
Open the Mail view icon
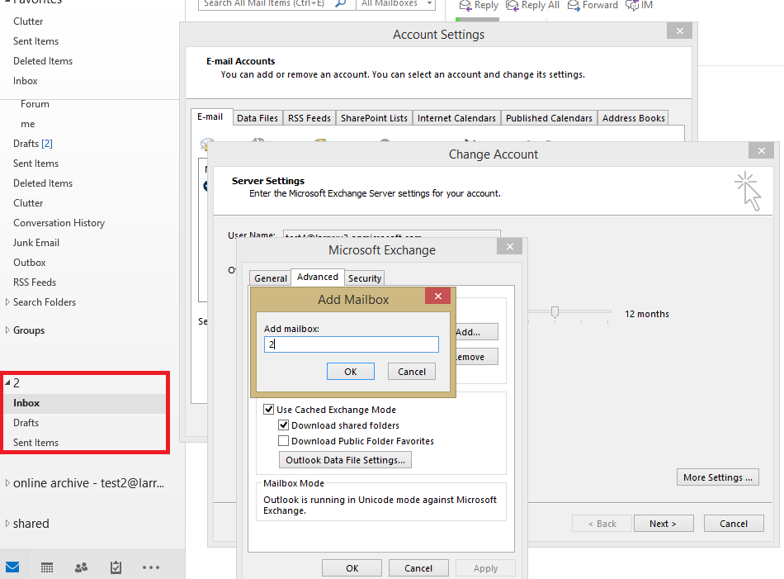coord(12,567)
